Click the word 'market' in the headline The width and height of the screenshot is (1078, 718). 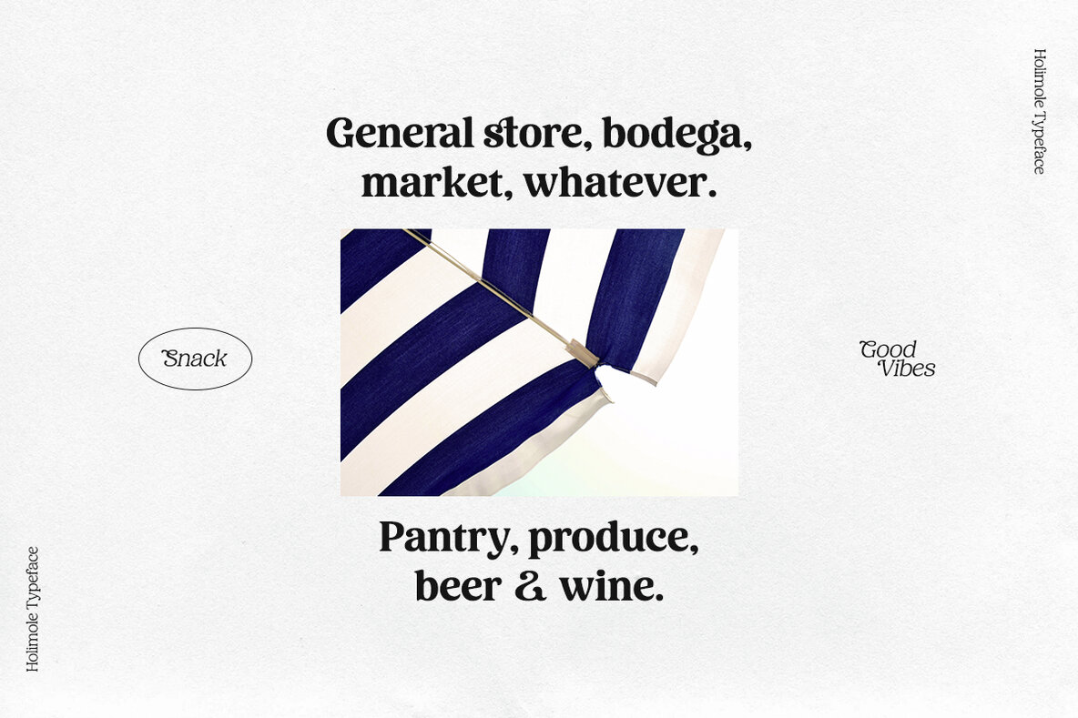[x=434, y=184]
